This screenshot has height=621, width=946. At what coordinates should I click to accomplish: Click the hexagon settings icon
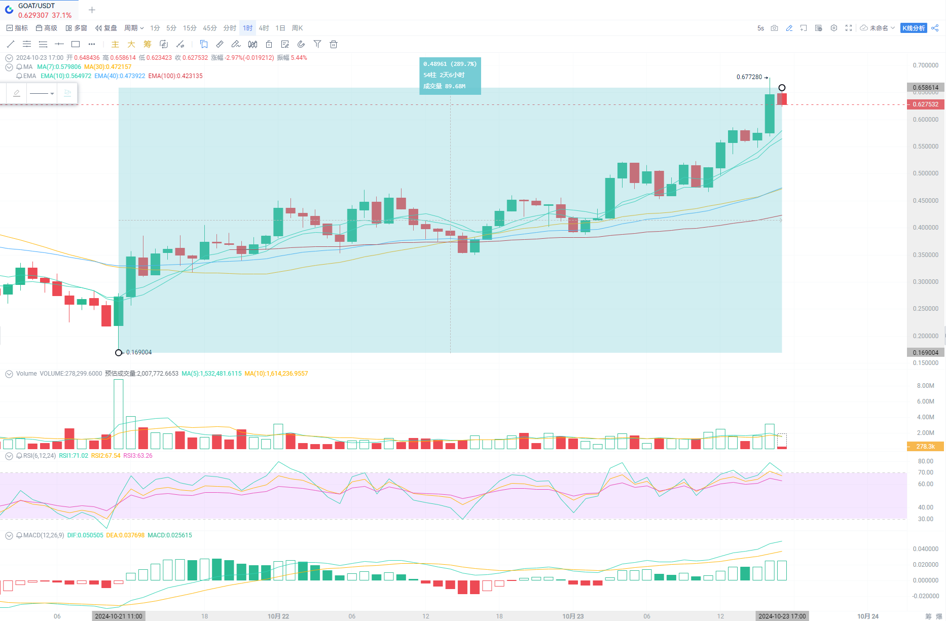[x=834, y=28]
